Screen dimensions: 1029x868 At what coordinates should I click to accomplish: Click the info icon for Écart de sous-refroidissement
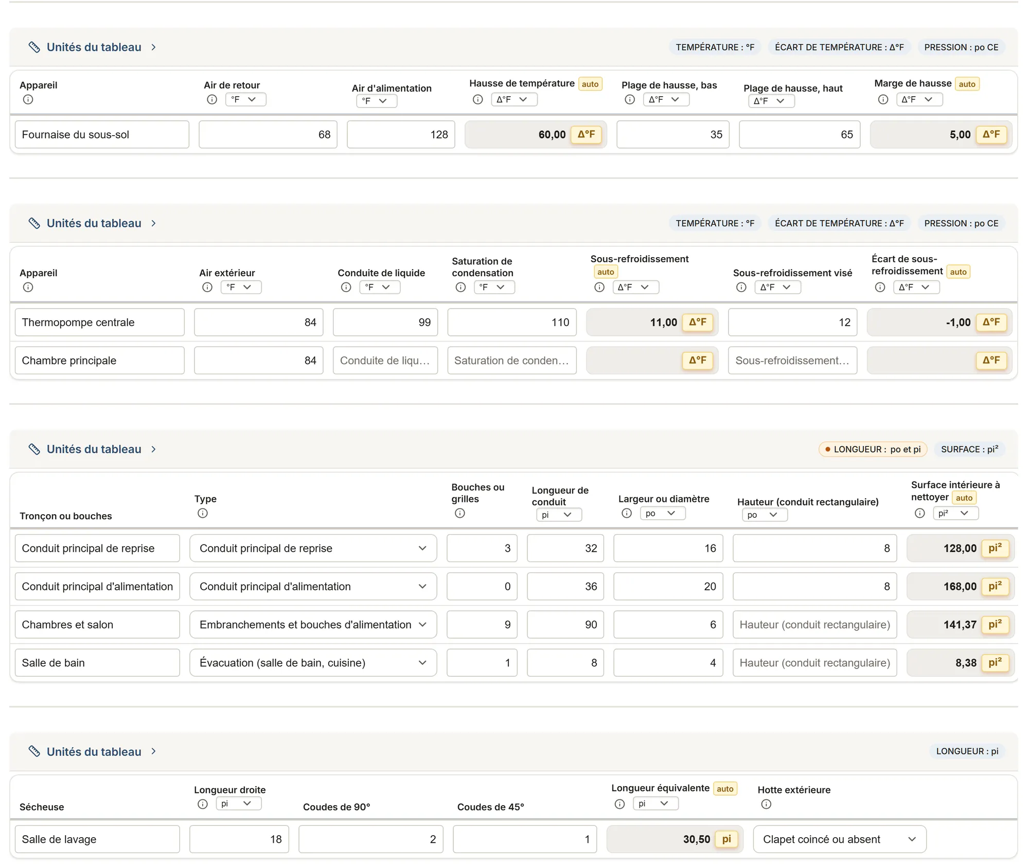(880, 287)
